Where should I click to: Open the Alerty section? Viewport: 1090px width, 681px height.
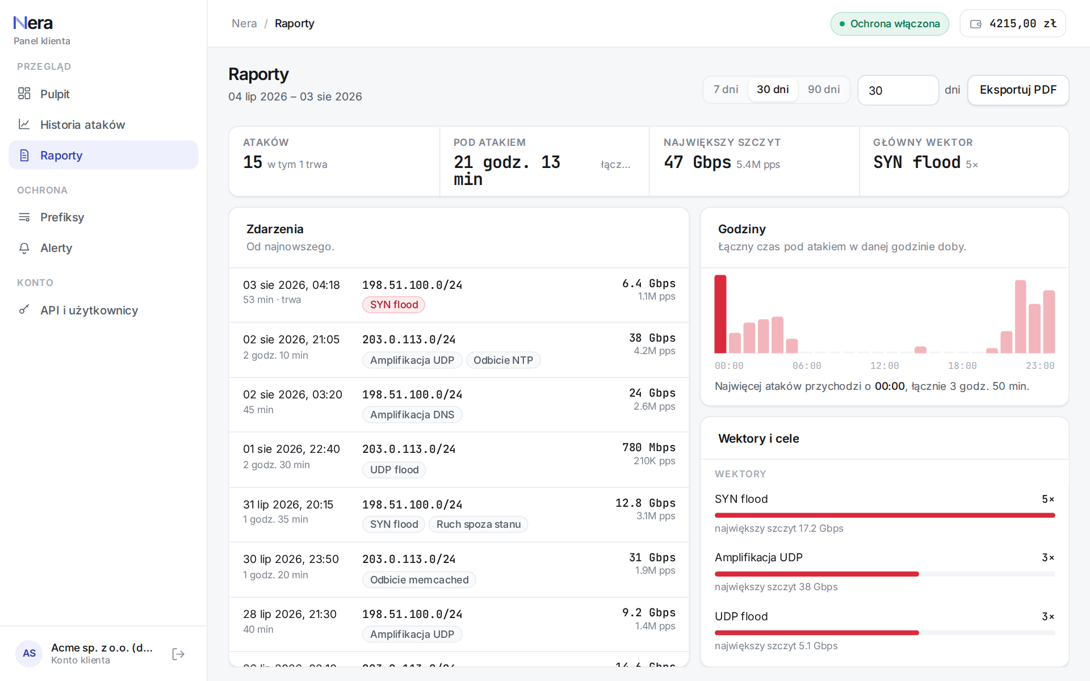[x=103, y=248]
